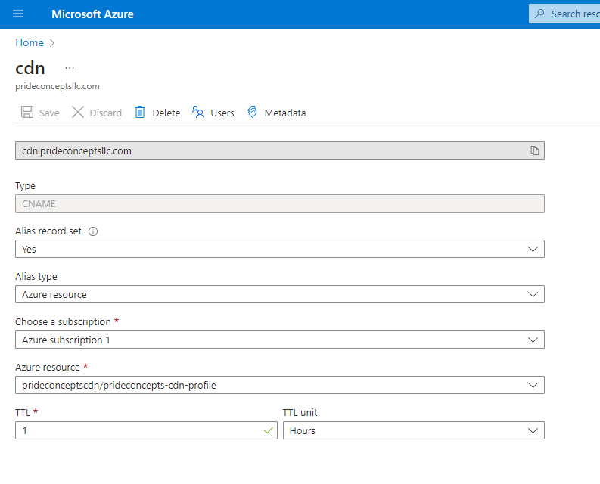
Task: Click the search resources box
Action: [x=564, y=14]
